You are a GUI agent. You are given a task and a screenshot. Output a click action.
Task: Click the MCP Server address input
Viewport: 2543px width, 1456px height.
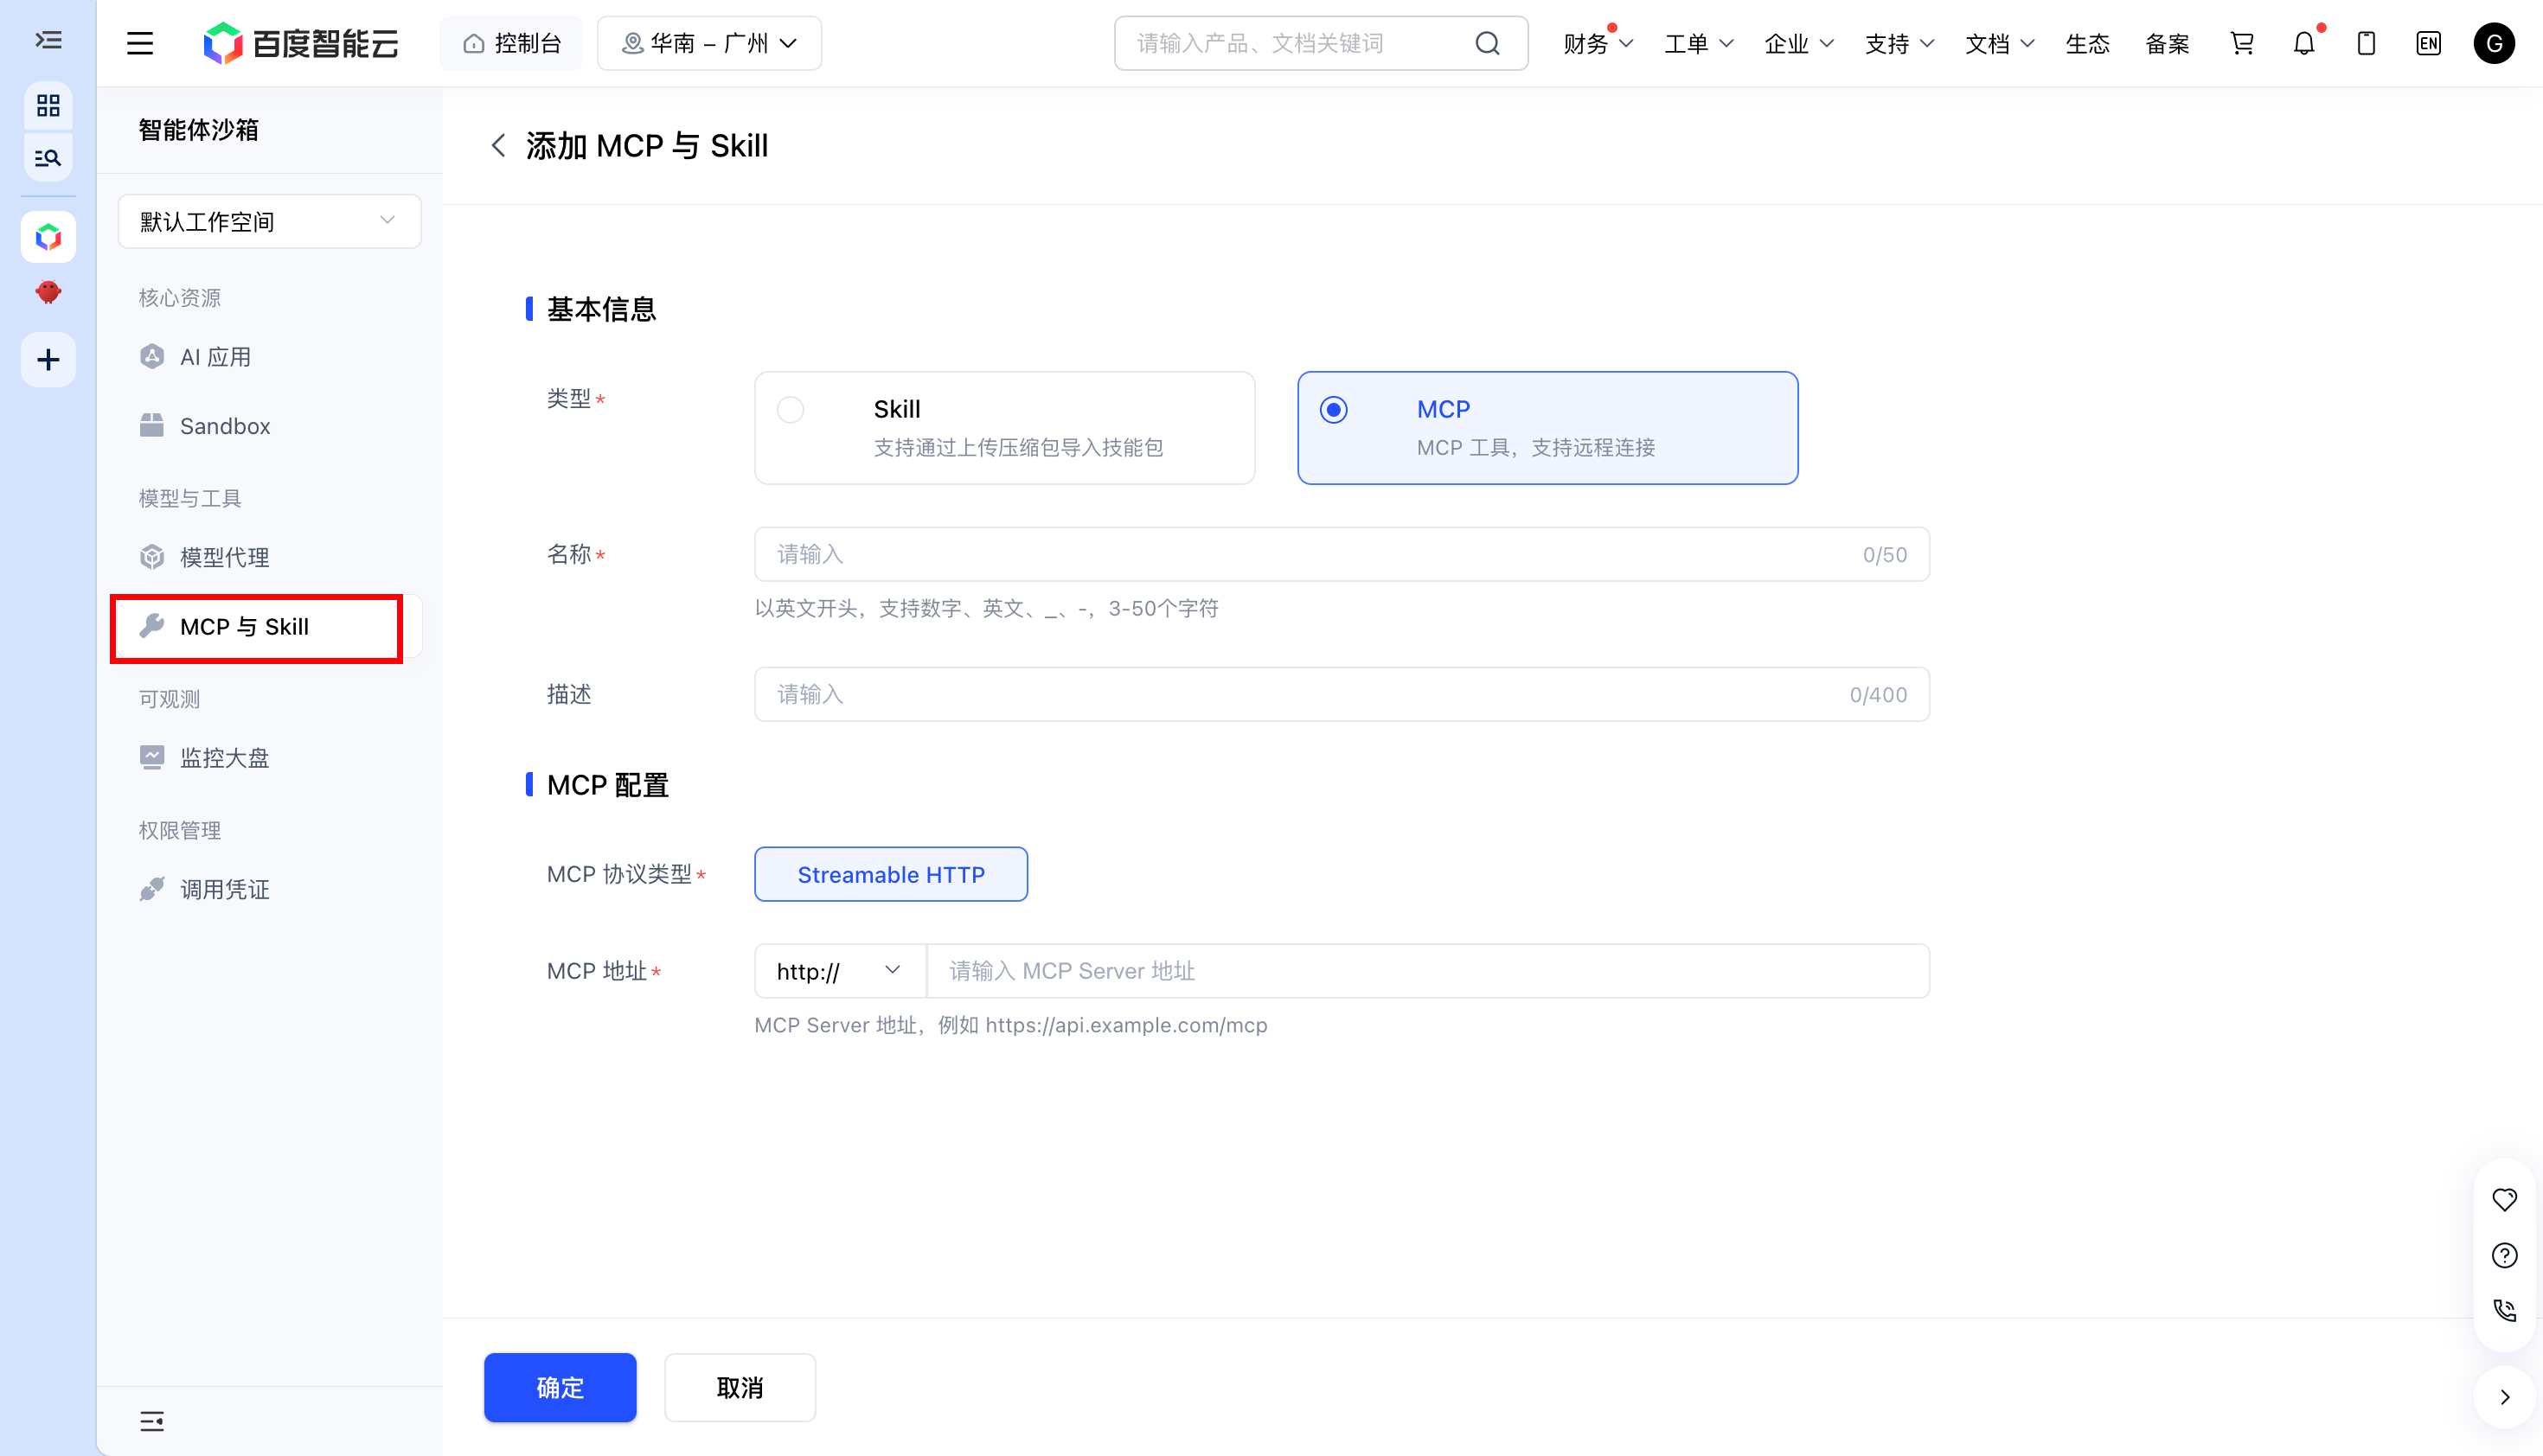tap(1427, 971)
